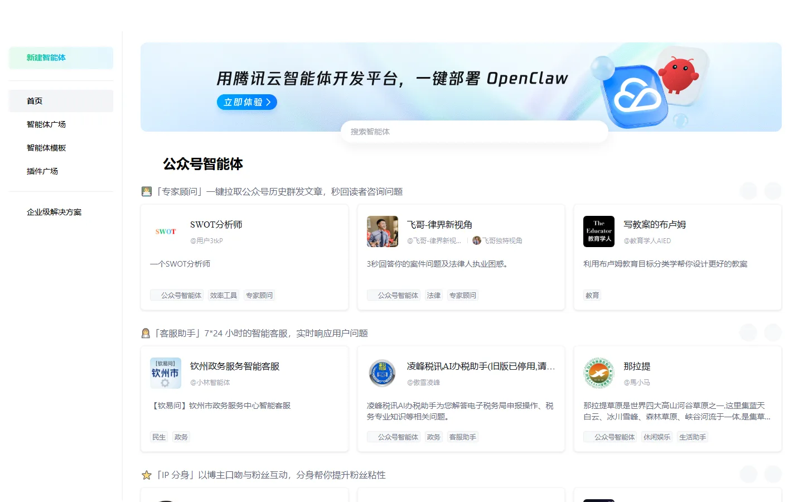This screenshot has height=502, width=803.
Task: Click the SWOT分析师 avatar icon
Action: pos(166,231)
